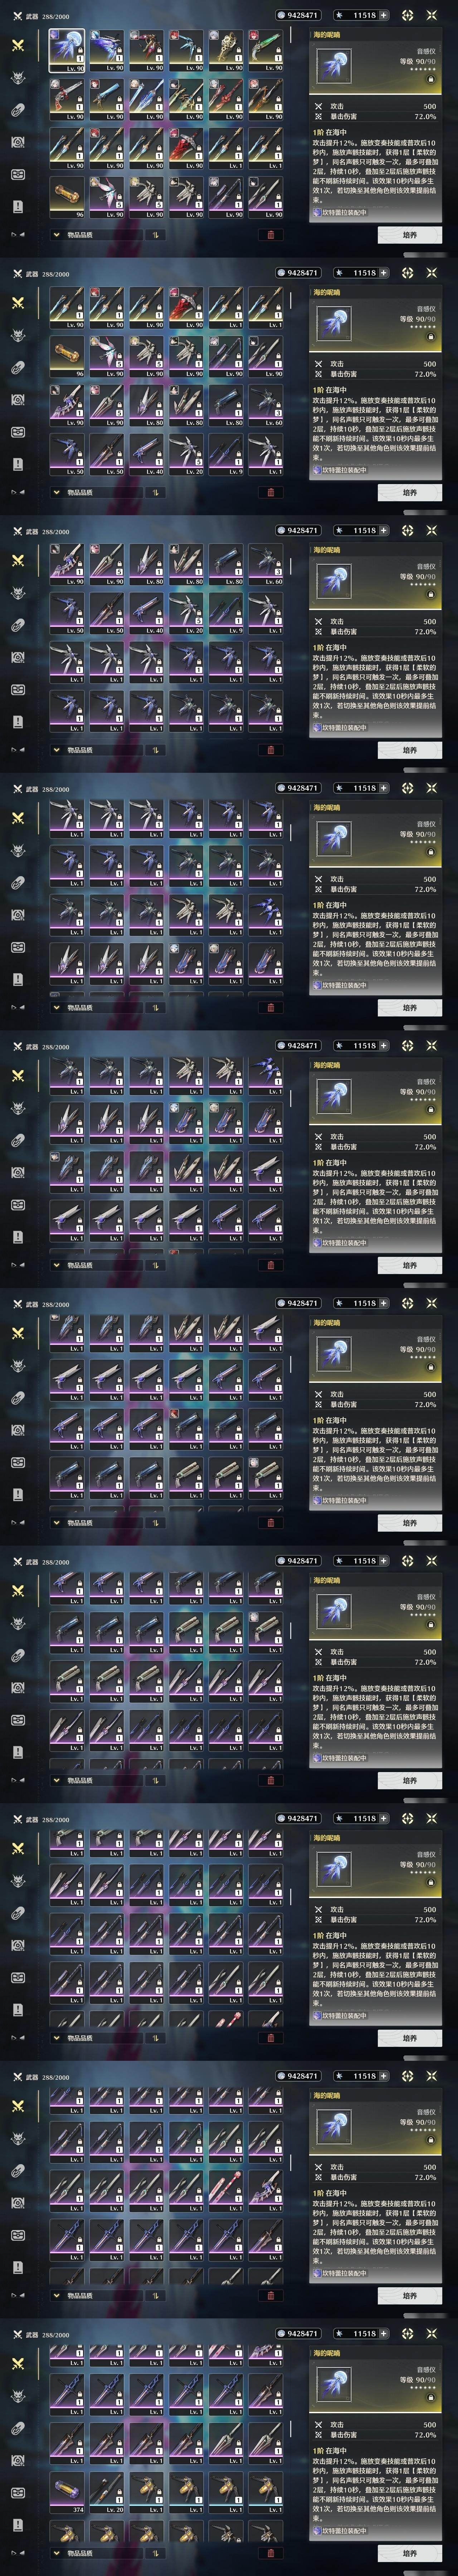The image size is (458, 2576).
Task: Open the 物品品质 sort dropdown in the bottommost screen
Action: [x=95, y=2553]
